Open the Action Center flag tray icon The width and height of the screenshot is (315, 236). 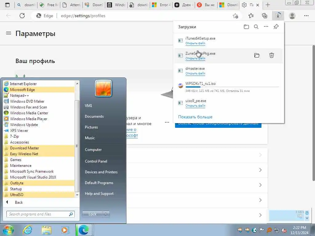pos(261,230)
